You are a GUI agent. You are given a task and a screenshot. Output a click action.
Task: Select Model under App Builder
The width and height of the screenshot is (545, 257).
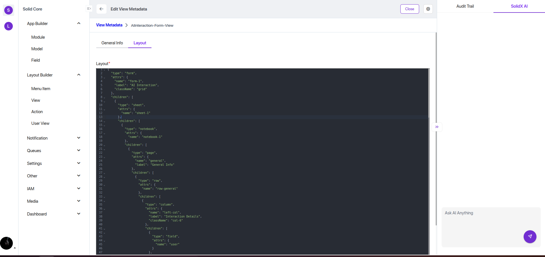click(x=37, y=49)
